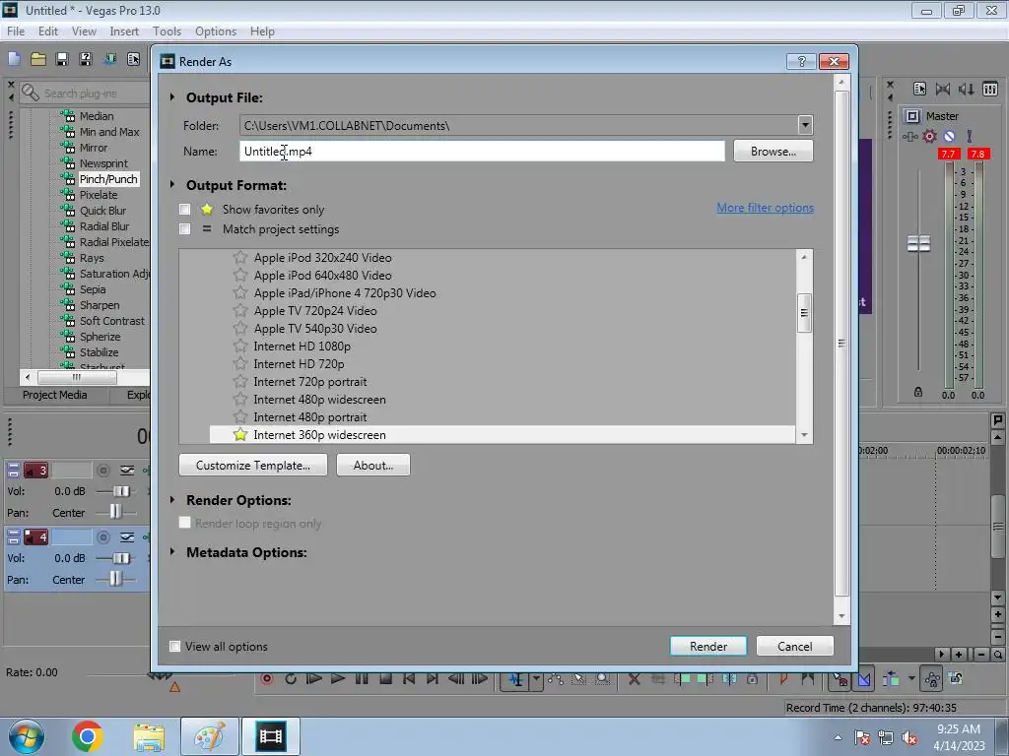Switch to the Project Media tab
This screenshot has width=1009, height=756.
[55, 395]
